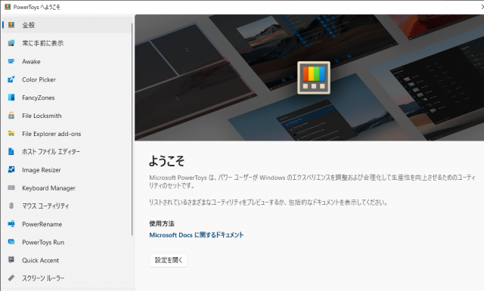Go to PowerToys Run page

[x=67, y=242]
